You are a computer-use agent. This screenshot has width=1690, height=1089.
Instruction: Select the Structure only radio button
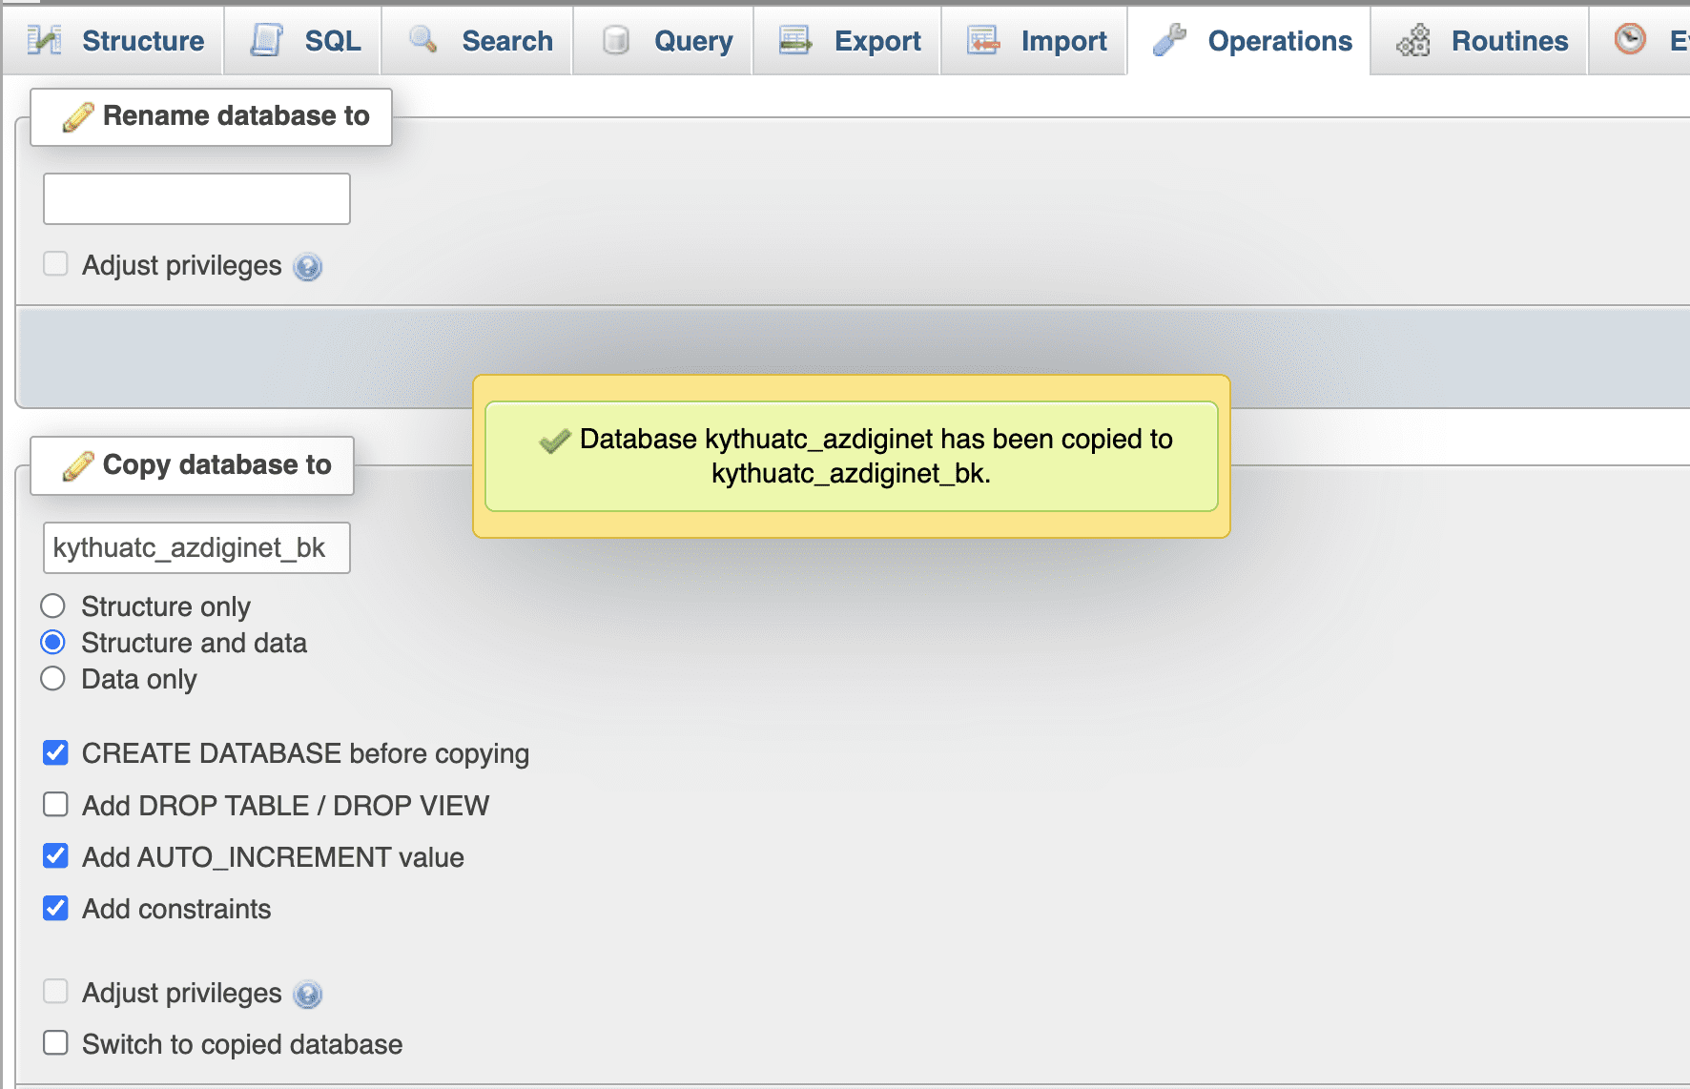(53, 606)
